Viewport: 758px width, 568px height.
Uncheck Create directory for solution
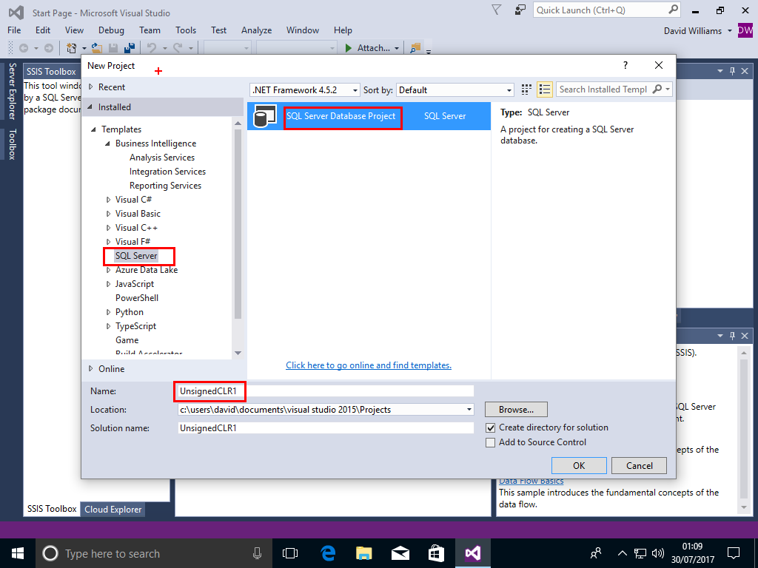tap(490, 427)
